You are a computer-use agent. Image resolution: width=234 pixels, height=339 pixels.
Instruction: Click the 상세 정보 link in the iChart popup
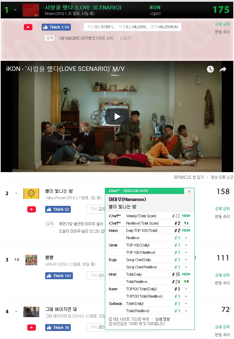click(162, 319)
